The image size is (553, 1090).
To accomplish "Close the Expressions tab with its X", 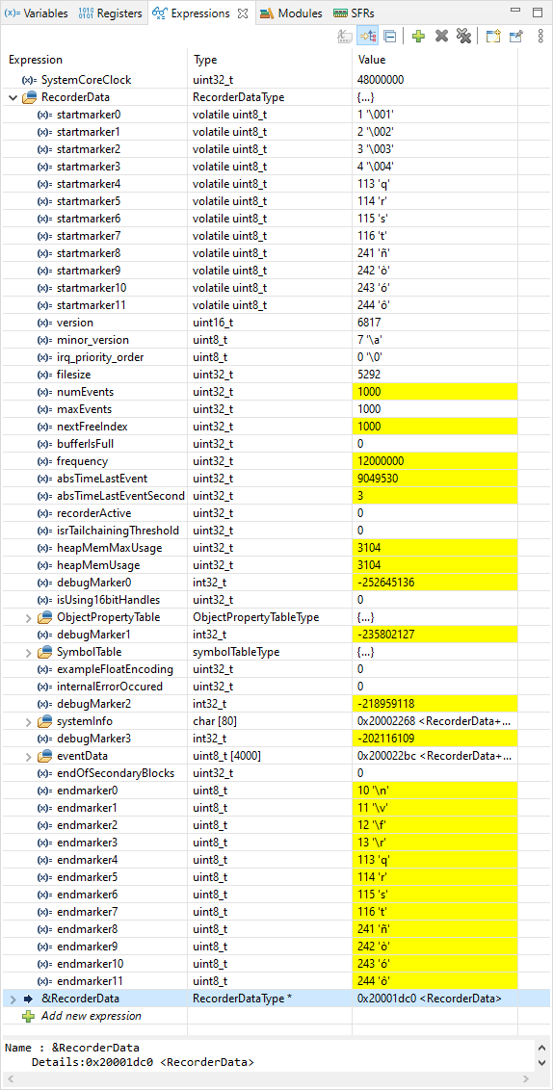I will point(242,13).
